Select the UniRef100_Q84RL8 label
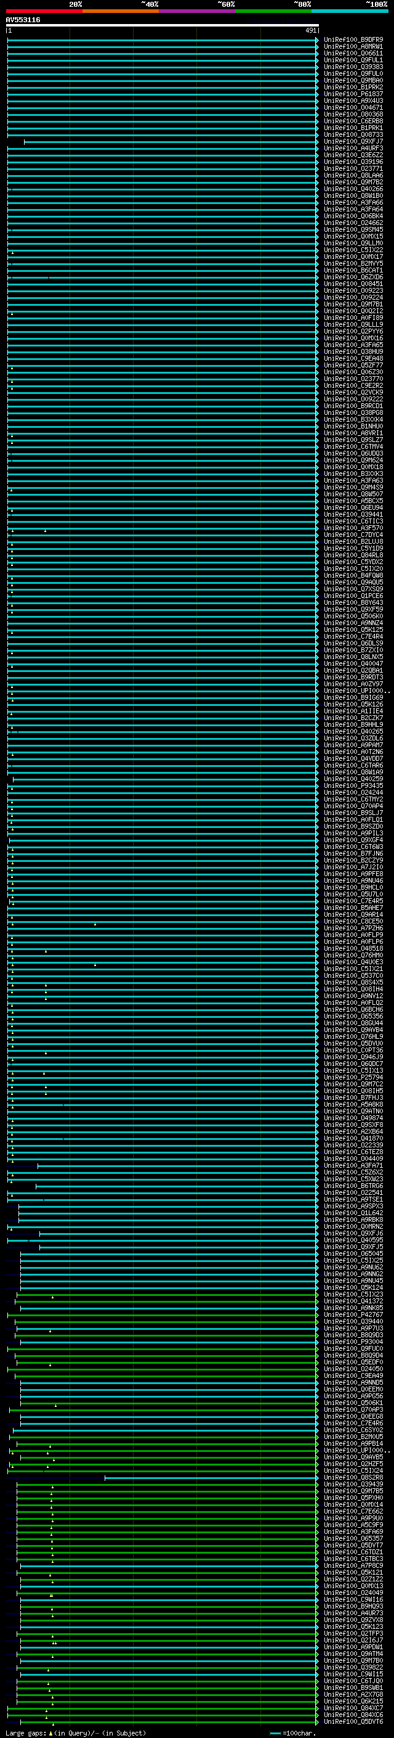The height and width of the screenshot is (1738, 394). coord(353,555)
